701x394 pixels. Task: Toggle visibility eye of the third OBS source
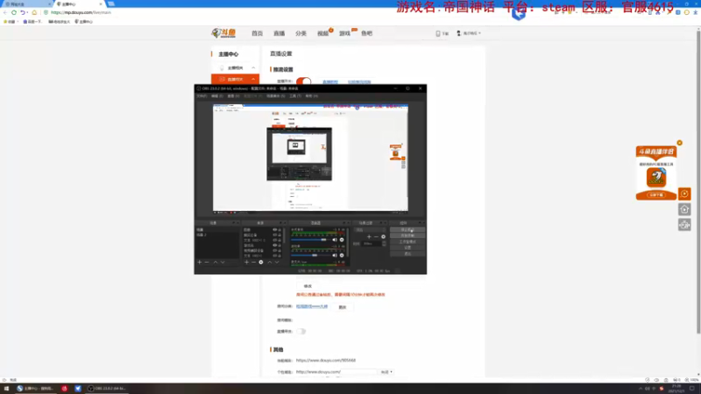[274, 240]
